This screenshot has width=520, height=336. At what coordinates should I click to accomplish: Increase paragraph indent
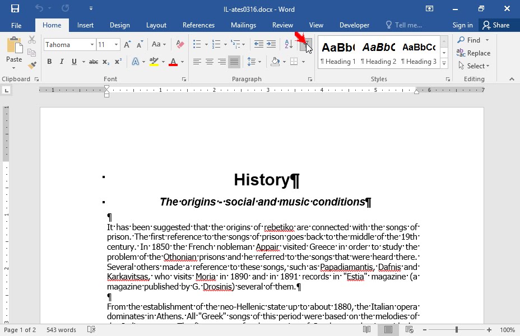[x=271, y=44]
